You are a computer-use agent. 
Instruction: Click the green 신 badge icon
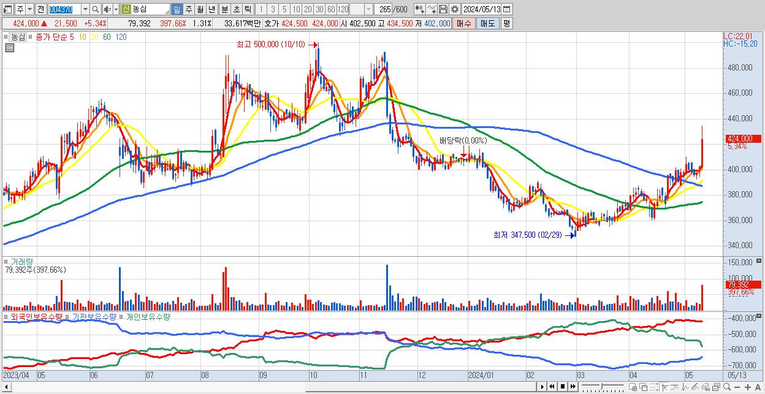126,9
